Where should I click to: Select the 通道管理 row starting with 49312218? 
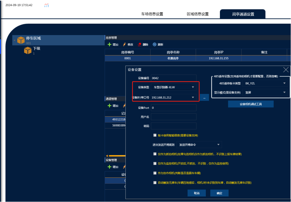115,119
